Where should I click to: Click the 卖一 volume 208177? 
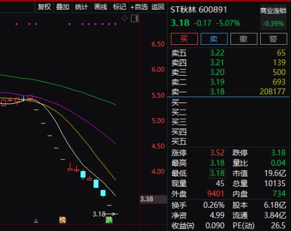(x=272, y=91)
